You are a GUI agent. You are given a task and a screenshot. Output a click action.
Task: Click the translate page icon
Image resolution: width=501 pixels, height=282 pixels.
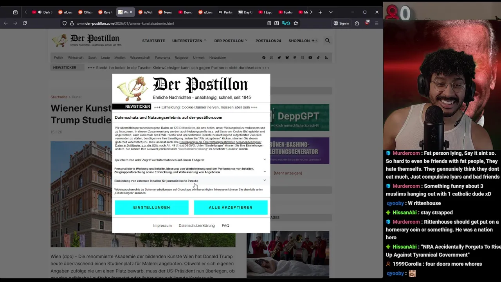coord(286,23)
